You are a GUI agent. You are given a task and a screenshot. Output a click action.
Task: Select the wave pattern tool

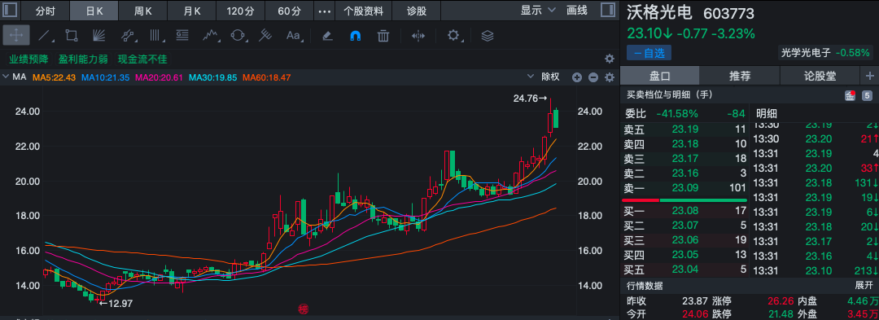coord(210,36)
